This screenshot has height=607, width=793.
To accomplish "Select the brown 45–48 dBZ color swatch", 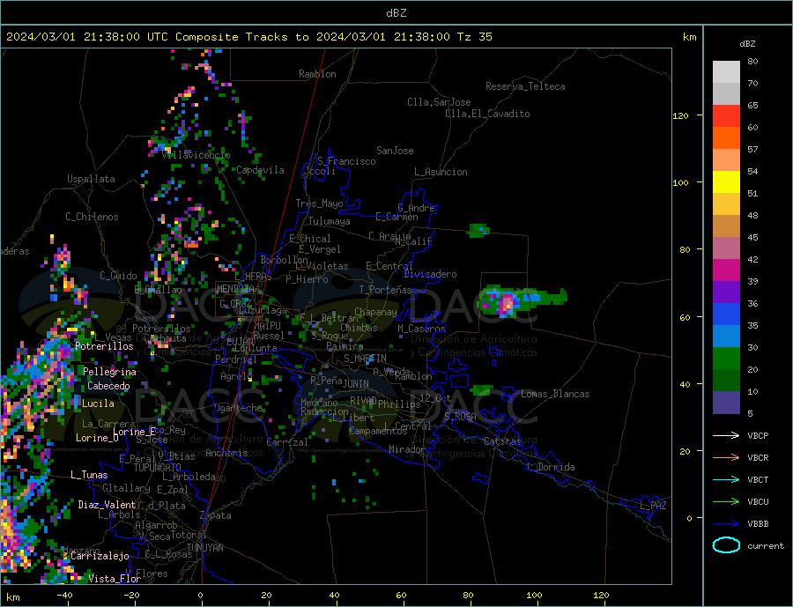I will point(726,226).
